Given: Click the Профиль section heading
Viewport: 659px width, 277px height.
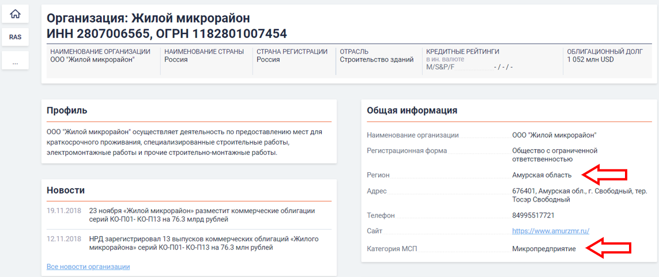Looking at the screenshot, I should tap(67, 111).
